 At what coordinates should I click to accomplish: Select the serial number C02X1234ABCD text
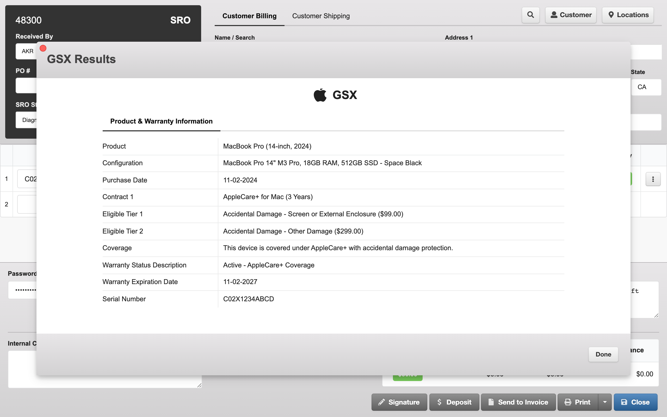[x=248, y=299]
